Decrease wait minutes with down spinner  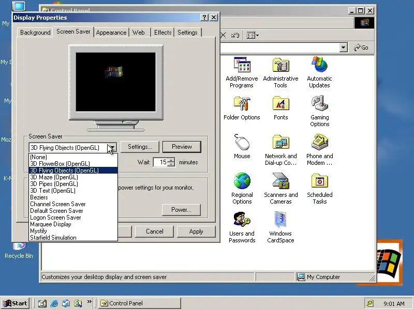pos(171,164)
